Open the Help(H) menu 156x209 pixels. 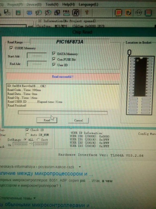click(69, 5)
